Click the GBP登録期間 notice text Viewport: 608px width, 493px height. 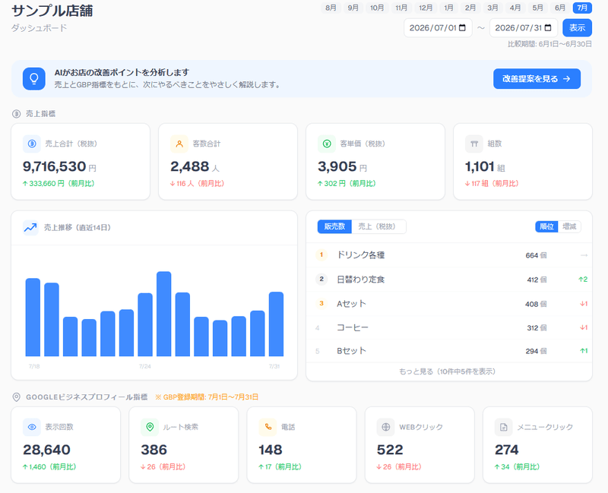pos(207,397)
